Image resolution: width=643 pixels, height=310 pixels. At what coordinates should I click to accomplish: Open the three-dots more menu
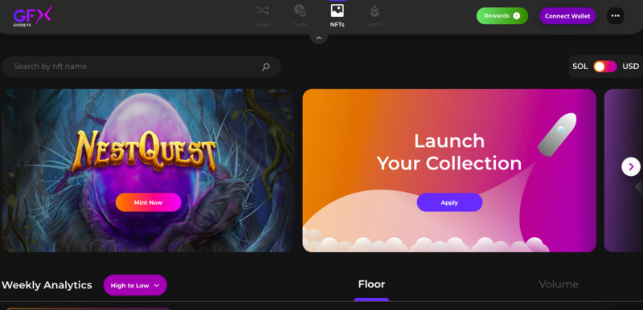[x=615, y=16]
